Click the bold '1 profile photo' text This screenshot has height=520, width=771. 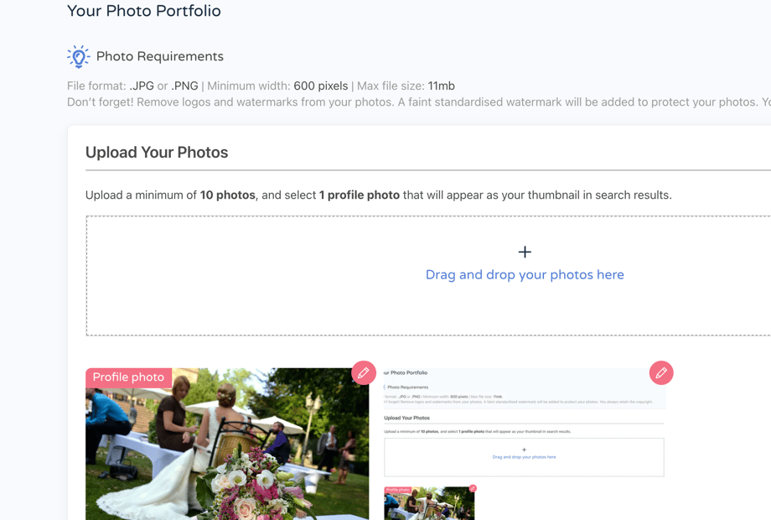coord(359,195)
